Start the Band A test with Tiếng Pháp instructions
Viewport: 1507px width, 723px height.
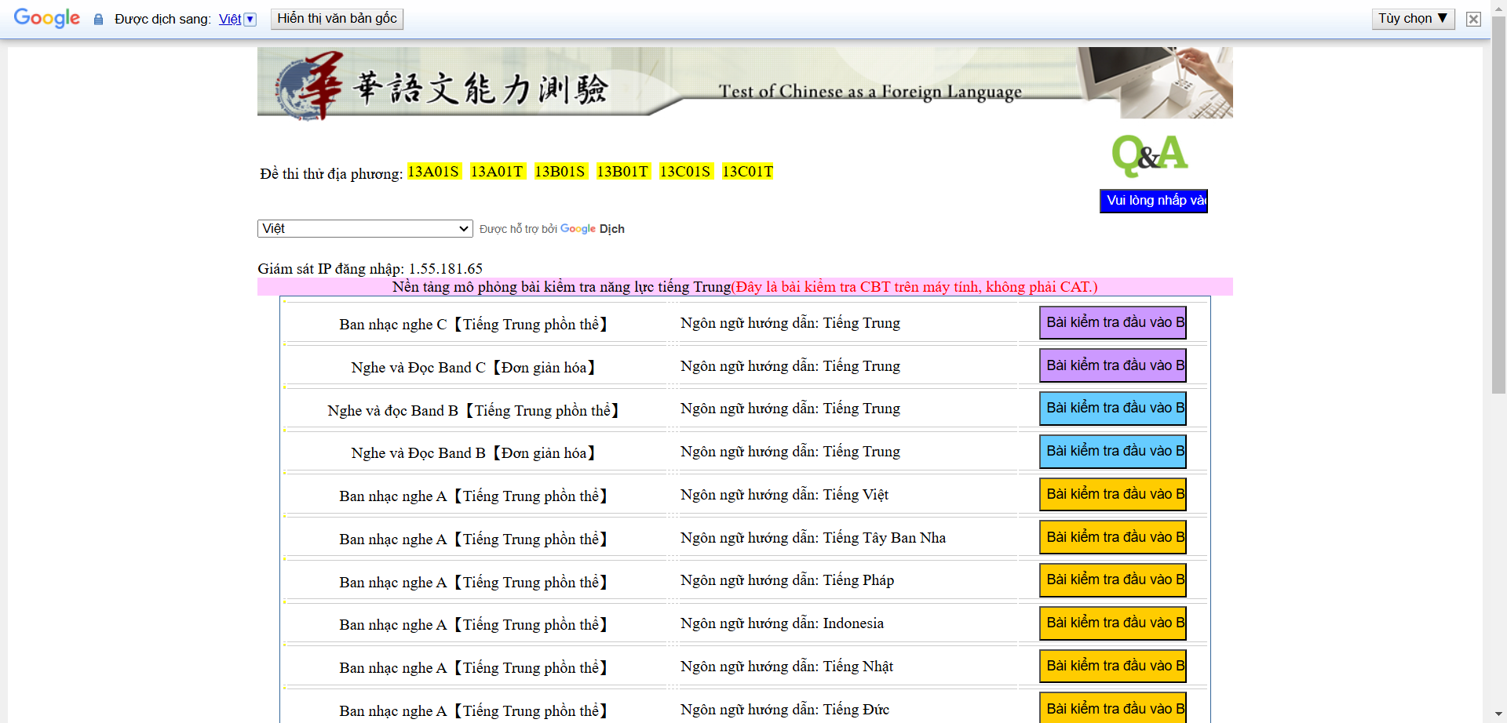pos(1112,579)
